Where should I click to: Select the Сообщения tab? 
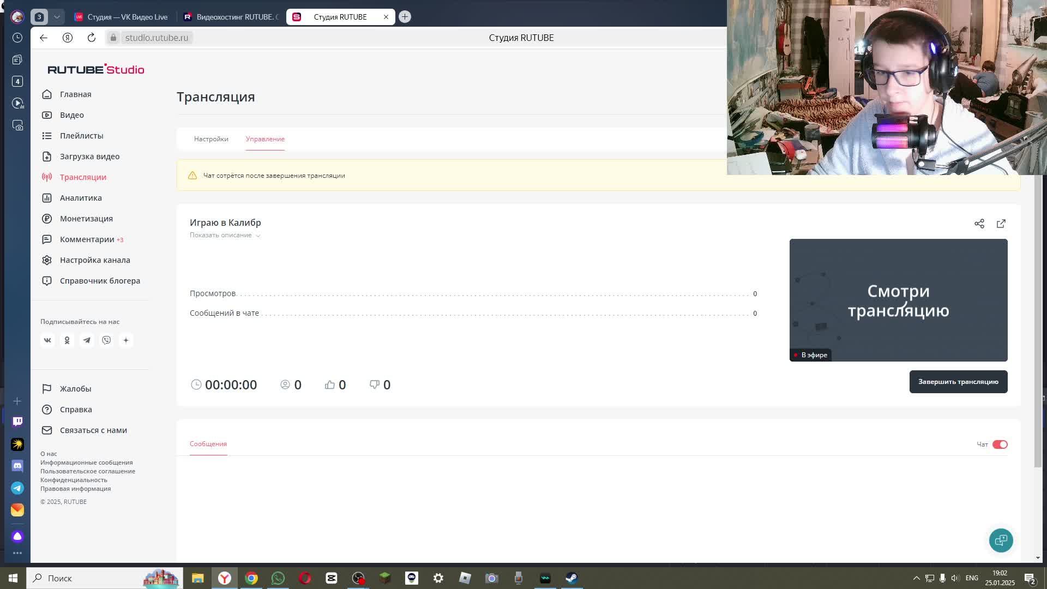208,444
